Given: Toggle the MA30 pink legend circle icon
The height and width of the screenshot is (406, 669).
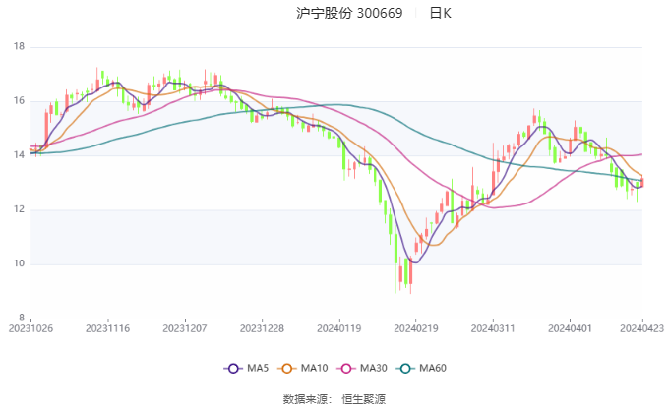Looking at the screenshot, I should tap(346, 369).
